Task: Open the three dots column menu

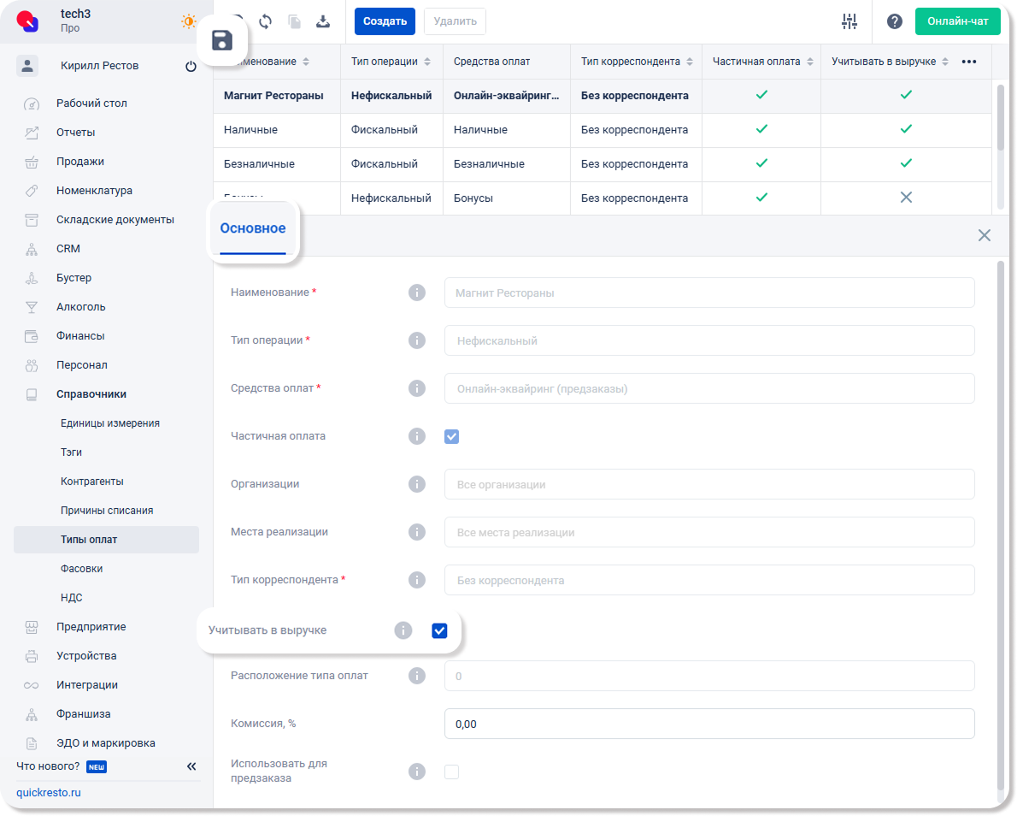Action: point(969,62)
